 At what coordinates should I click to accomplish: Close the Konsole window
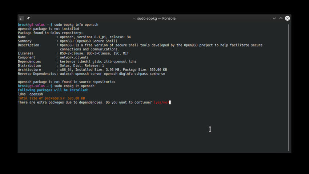pyautogui.click(x=287, y=18)
